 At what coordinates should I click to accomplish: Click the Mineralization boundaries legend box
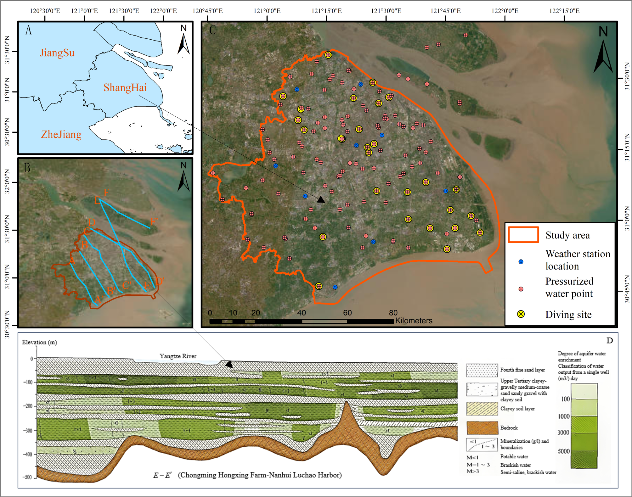point(482,444)
